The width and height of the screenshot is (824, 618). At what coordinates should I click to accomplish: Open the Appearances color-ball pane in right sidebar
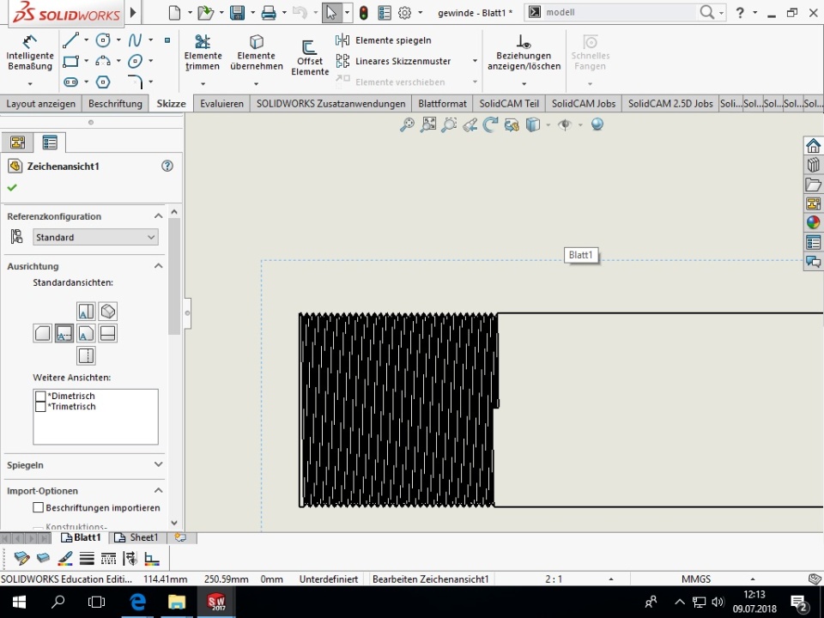click(813, 223)
